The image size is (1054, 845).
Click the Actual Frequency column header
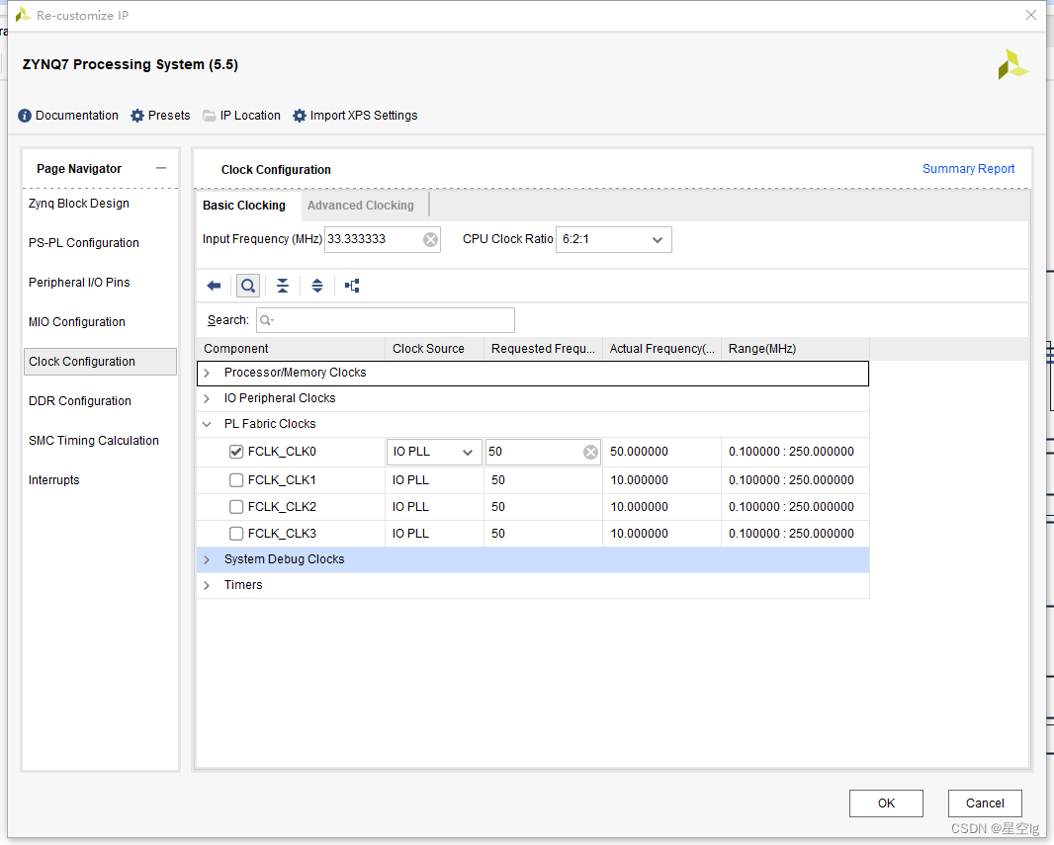661,349
